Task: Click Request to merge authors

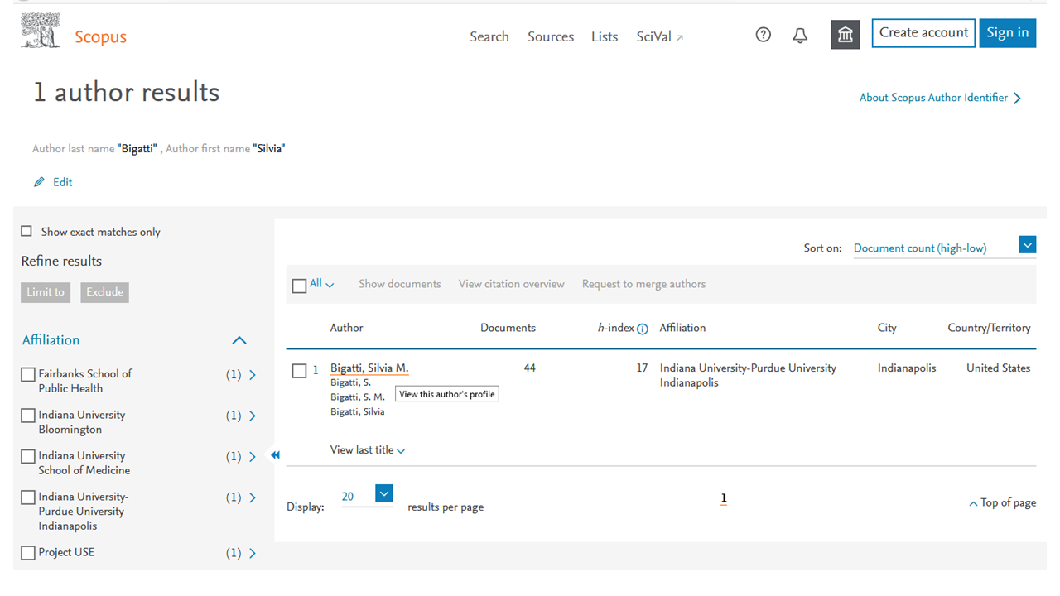Action: [x=644, y=284]
